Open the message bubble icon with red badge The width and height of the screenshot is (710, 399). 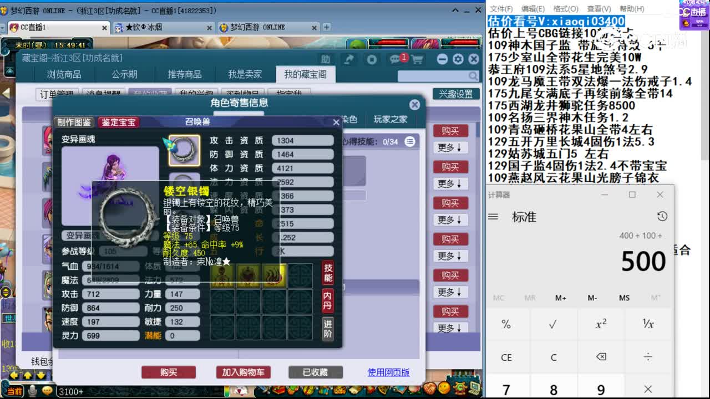point(395,59)
